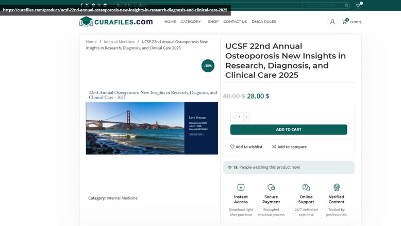This screenshot has width=401, height=226.
Task: Click the Verified Content badge icon
Action: [x=337, y=187]
